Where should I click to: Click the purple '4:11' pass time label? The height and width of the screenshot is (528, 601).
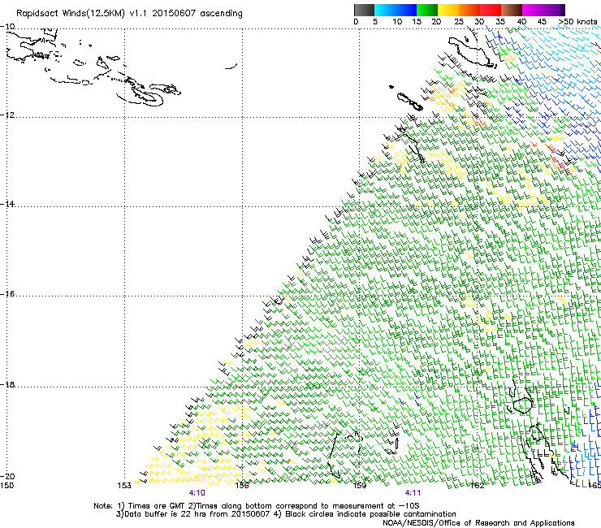tap(413, 493)
